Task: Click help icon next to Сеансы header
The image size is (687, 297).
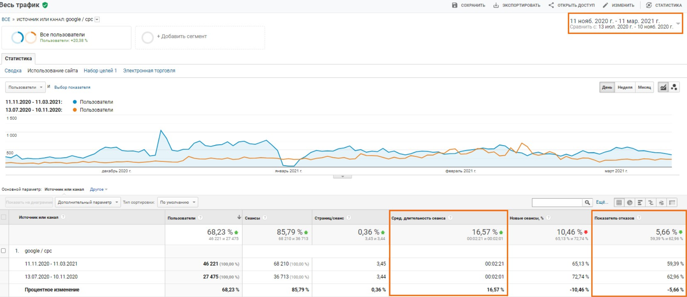Action: coord(265,218)
